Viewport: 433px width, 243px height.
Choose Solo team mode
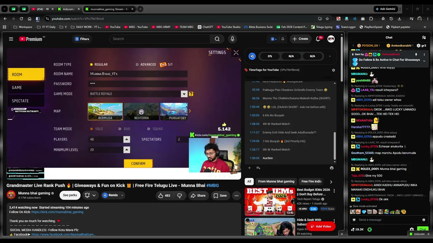click(96, 129)
